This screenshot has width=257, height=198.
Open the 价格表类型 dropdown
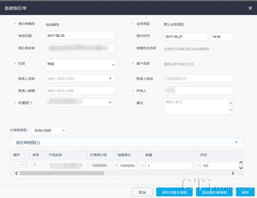tap(49, 130)
